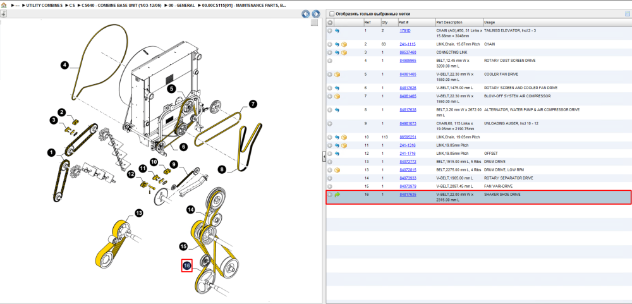This screenshot has width=632, height=304.
Task: Select callout 14 on the diagram
Action: pos(191,209)
